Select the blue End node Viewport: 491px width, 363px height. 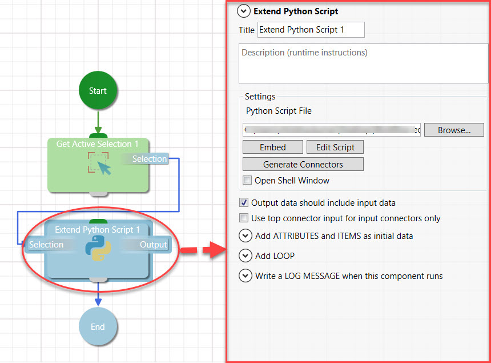click(x=98, y=326)
